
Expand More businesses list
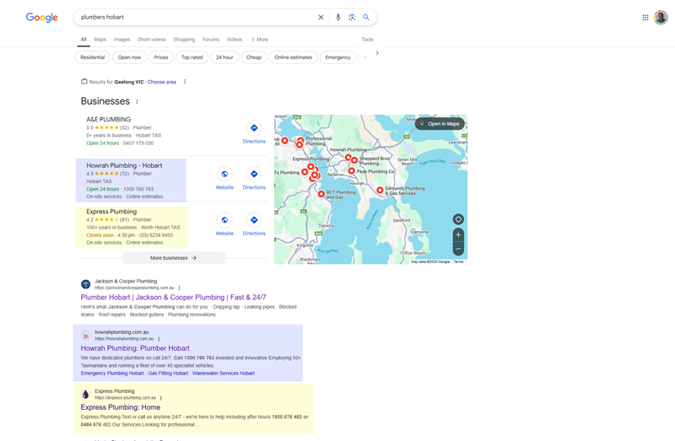tap(173, 258)
